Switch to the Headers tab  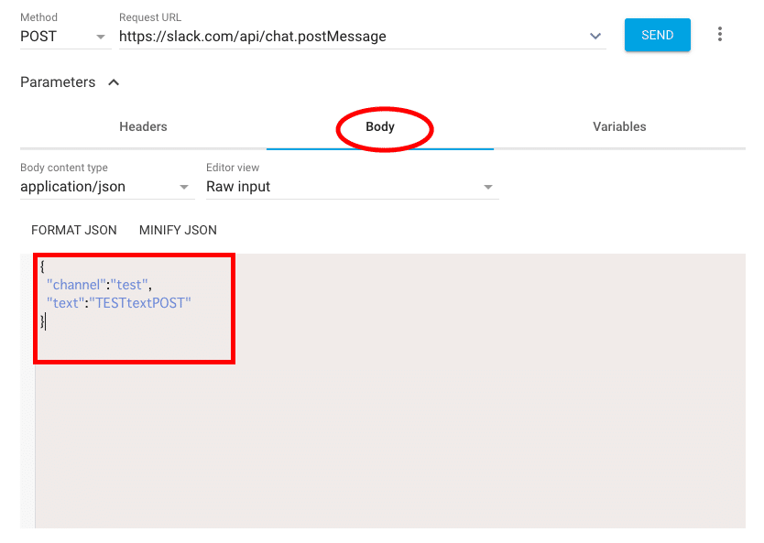tap(143, 127)
